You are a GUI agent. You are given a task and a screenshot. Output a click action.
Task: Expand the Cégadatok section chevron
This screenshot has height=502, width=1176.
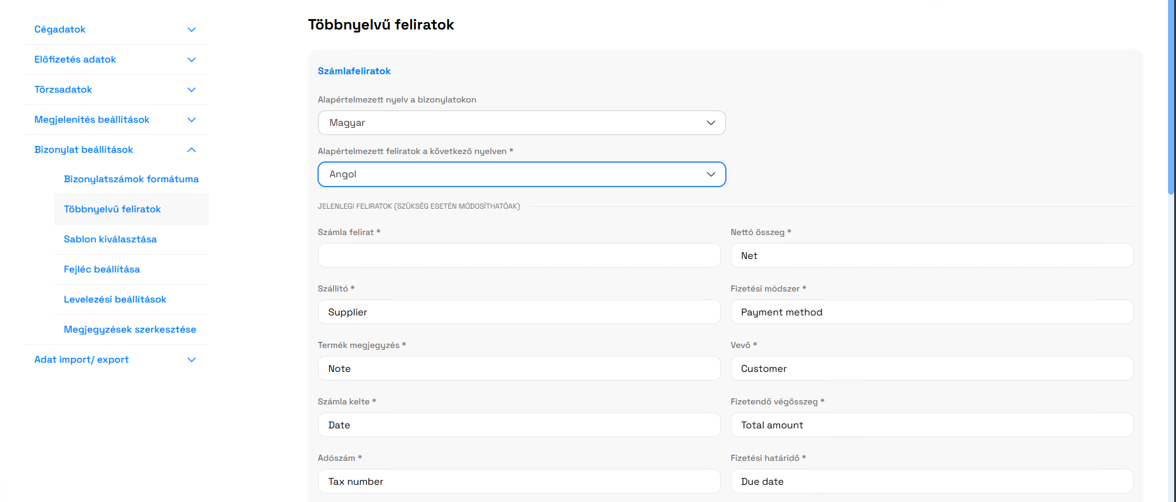tap(192, 29)
